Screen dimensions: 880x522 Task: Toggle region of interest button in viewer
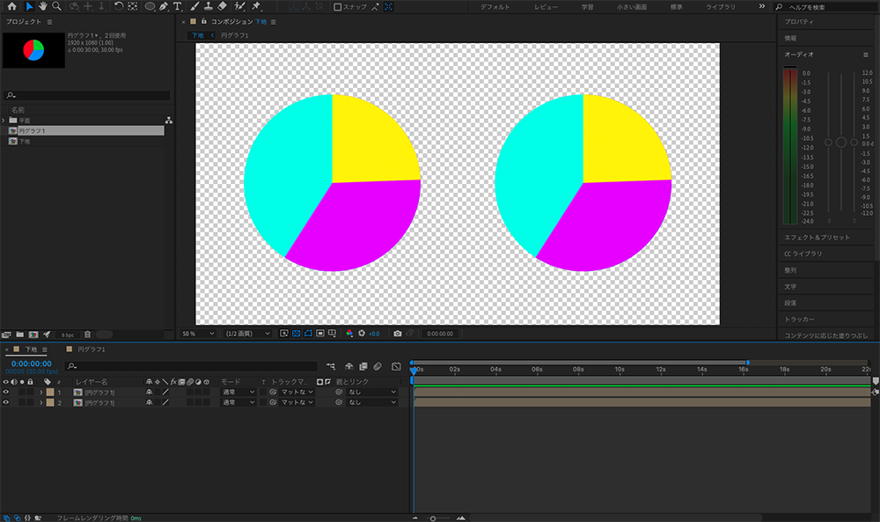pyautogui.click(x=320, y=334)
